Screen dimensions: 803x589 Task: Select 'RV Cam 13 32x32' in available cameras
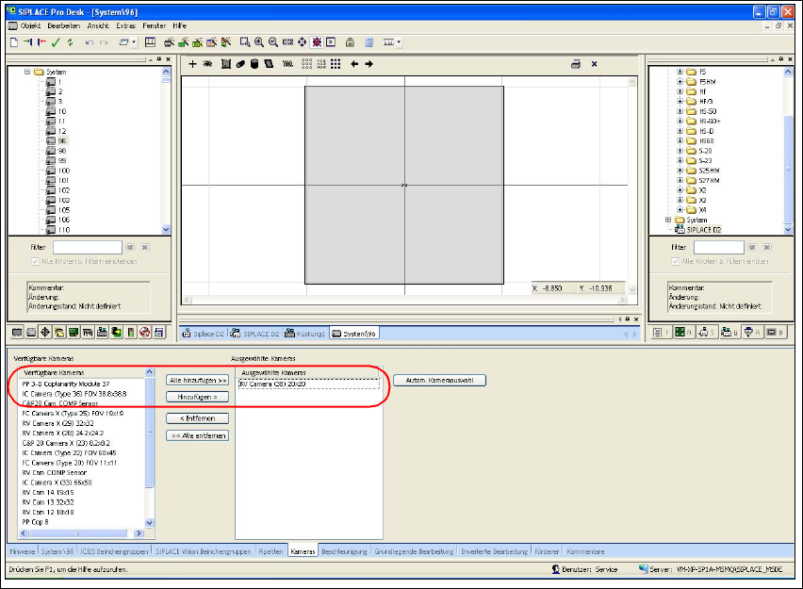pos(48,502)
